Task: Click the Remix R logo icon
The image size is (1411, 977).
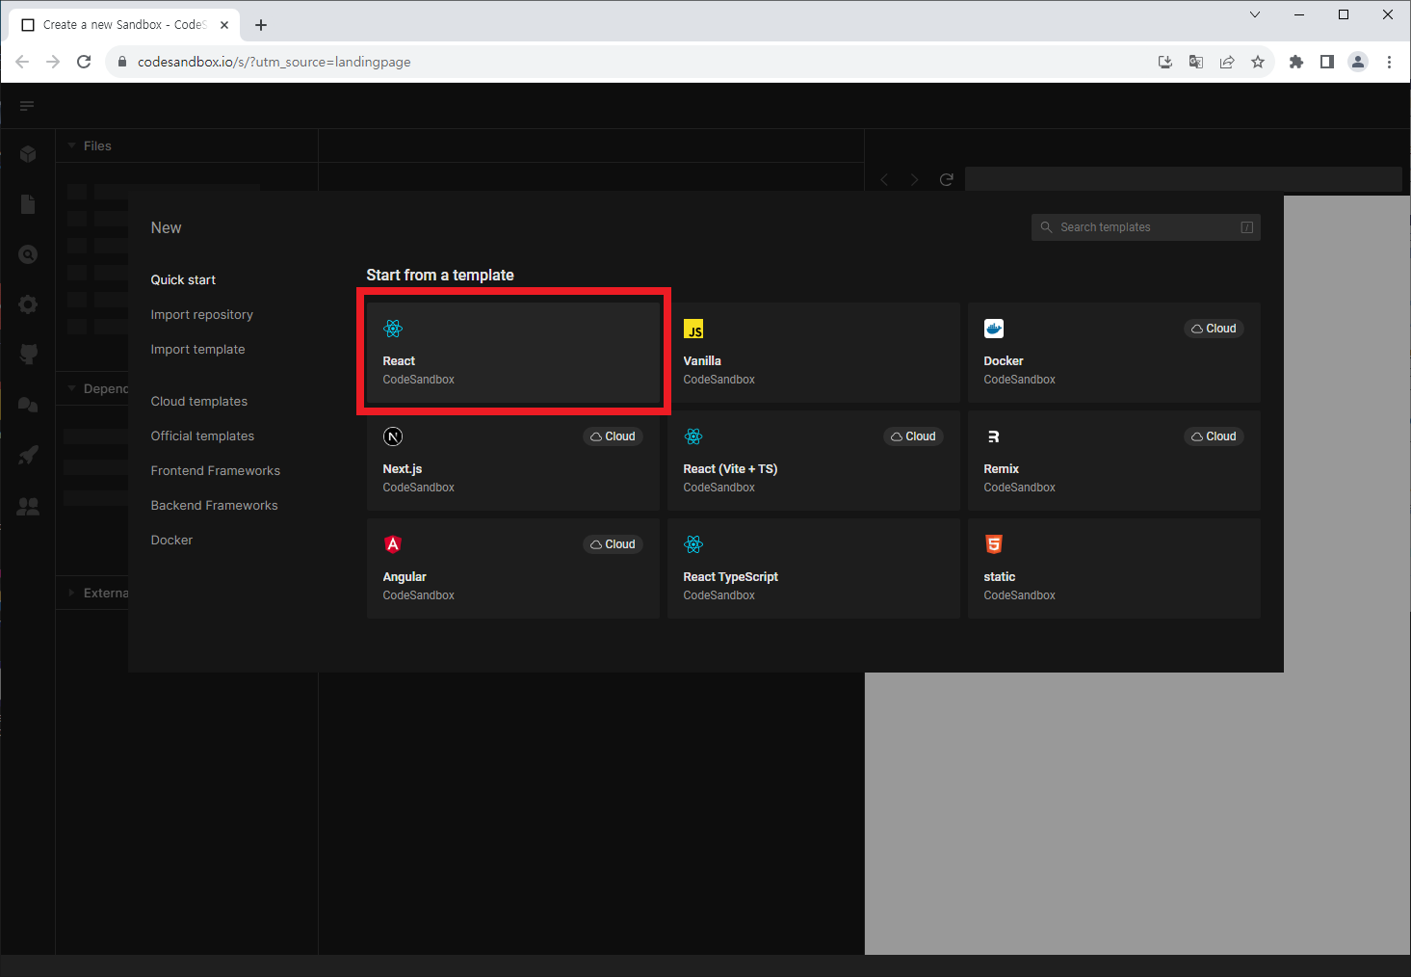Action: point(994,436)
